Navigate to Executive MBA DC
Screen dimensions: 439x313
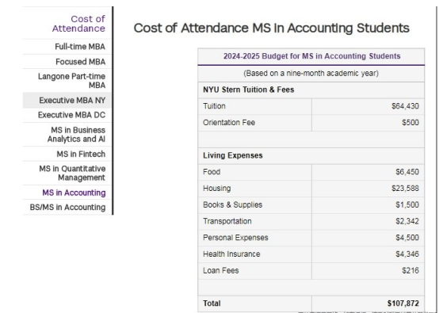tap(71, 115)
